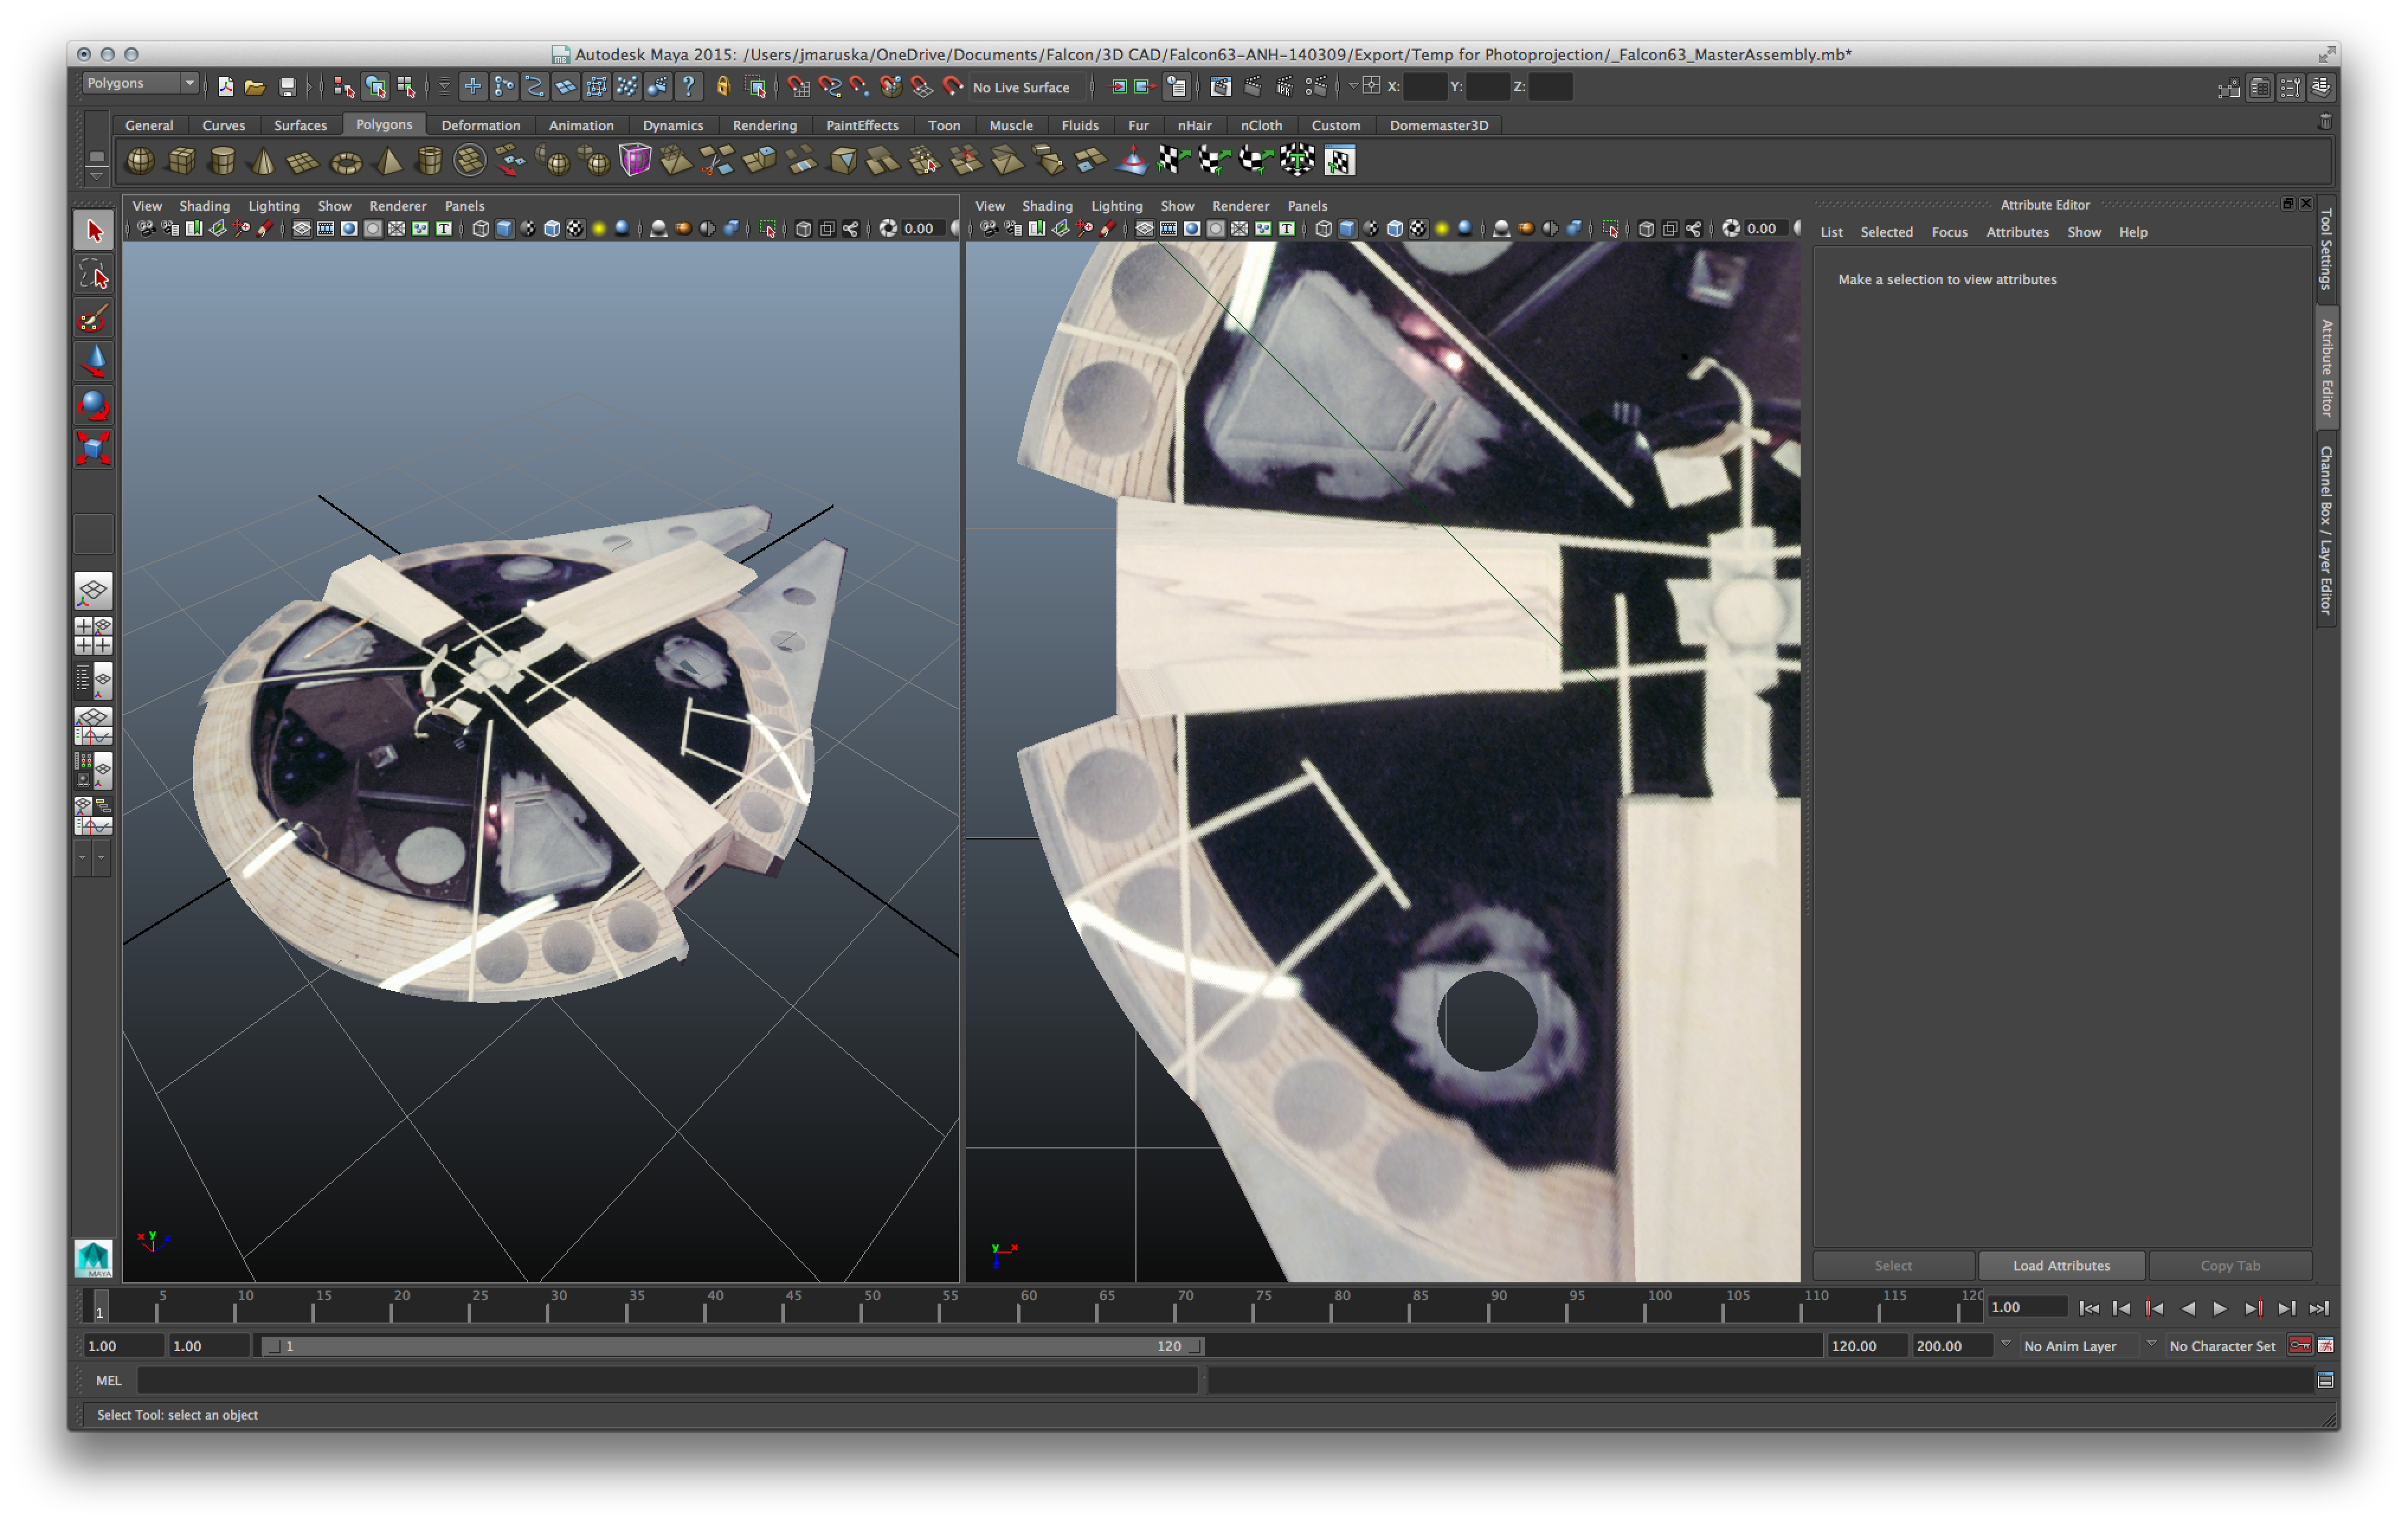Image resolution: width=2408 pixels, height=1525 pixels.
Task: Click the help question mark selection mask
Action: click(688, 87)
